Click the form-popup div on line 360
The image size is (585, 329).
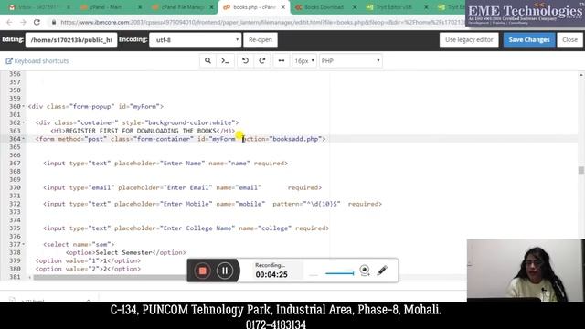pyautogui.click(x=95, y=107)
